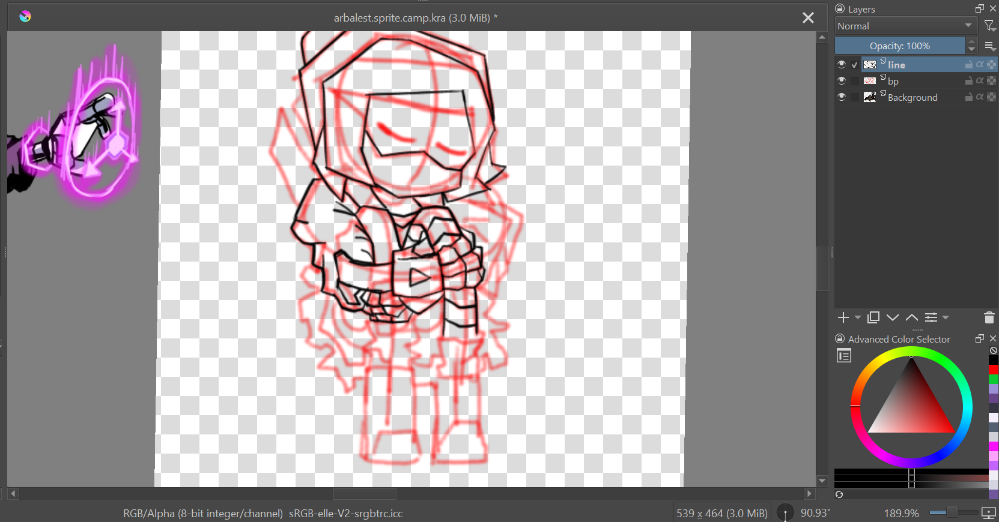Close the arbalest.sprite.camp.kra document tab
999x522 pixels.
[808, 18]
